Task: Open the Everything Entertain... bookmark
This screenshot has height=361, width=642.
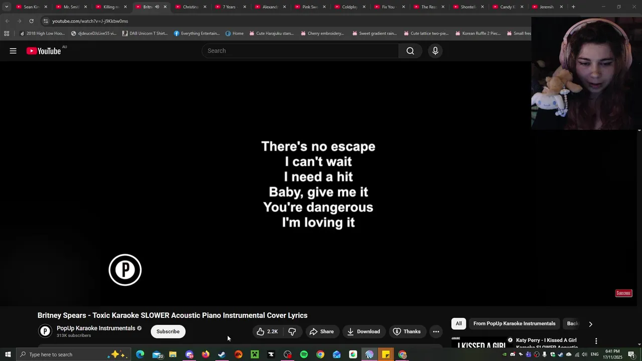Action: (197, 34)
